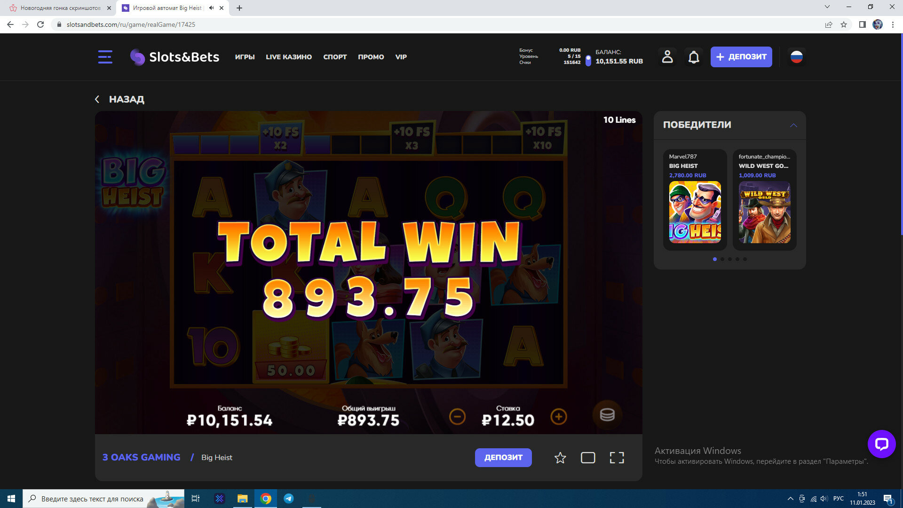
Task: Go to the ПРОМО section
Action: [371, 57]
